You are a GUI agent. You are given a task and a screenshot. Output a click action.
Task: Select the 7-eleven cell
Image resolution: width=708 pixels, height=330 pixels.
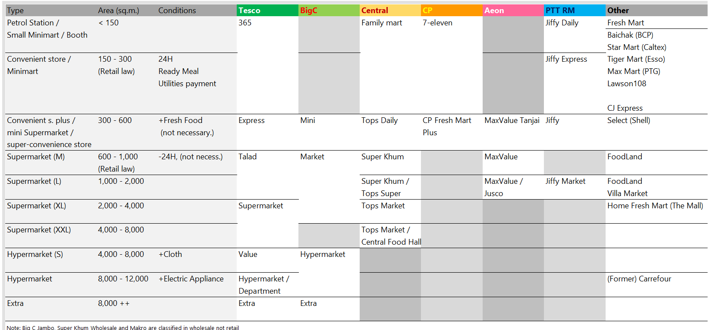tap(438, 23)
